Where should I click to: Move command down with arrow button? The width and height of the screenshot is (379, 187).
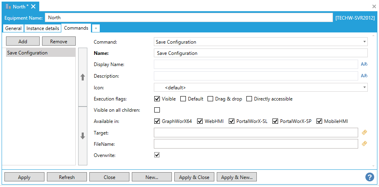click(83, 136)
